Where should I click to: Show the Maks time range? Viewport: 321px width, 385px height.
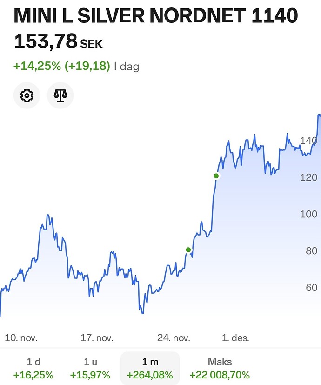(x=220, y=368)
